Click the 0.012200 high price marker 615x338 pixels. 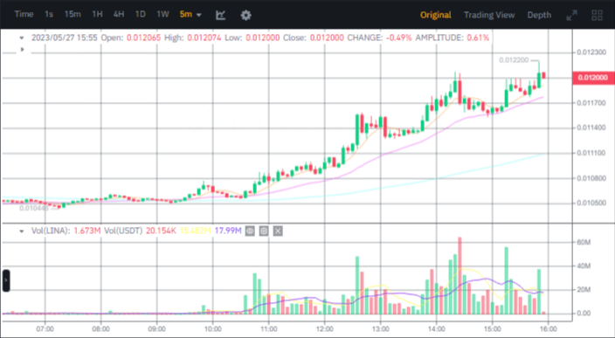coord(514,60)
